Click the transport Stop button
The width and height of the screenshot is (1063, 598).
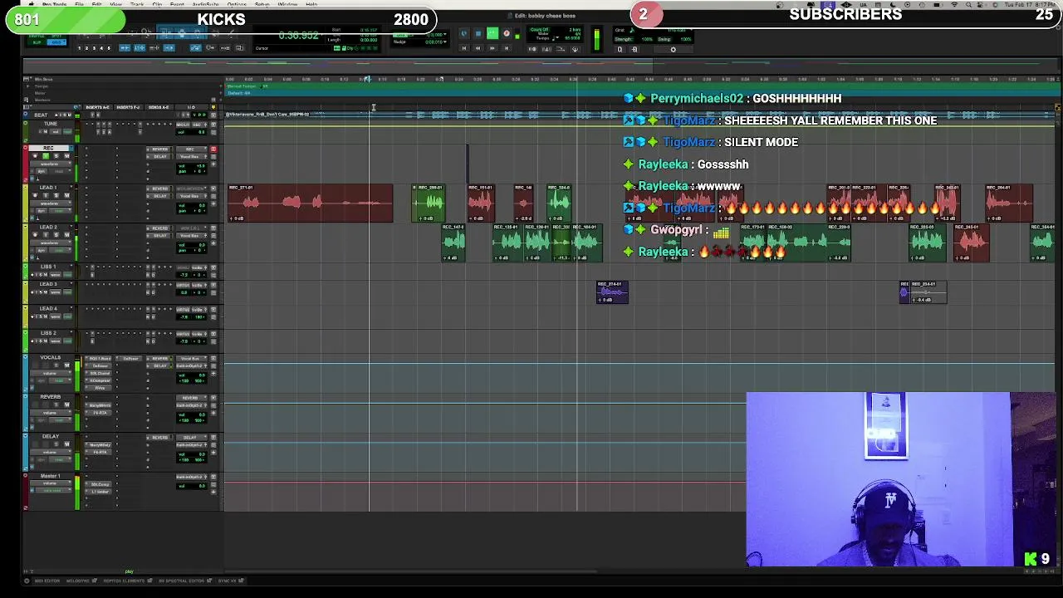(478, 33)
